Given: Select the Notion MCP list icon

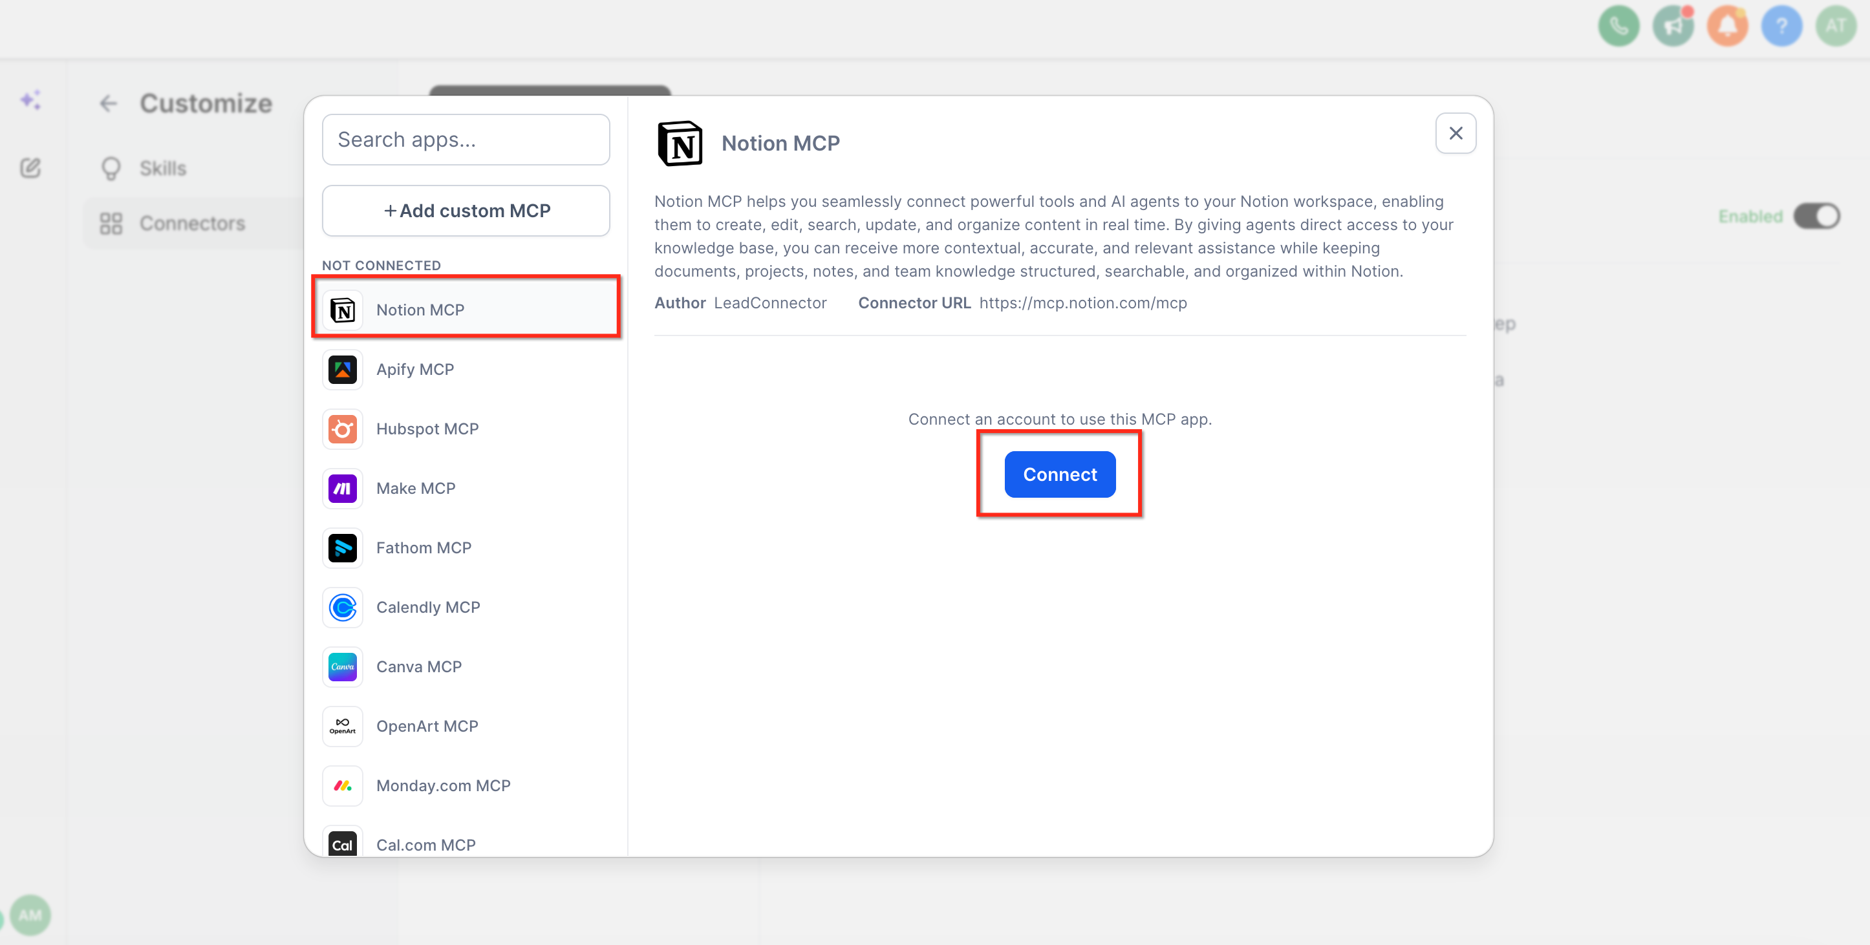Looking at the screenshot, I should 343,311.
